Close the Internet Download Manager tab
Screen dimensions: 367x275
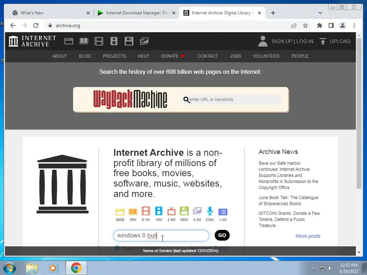point(174,13)
